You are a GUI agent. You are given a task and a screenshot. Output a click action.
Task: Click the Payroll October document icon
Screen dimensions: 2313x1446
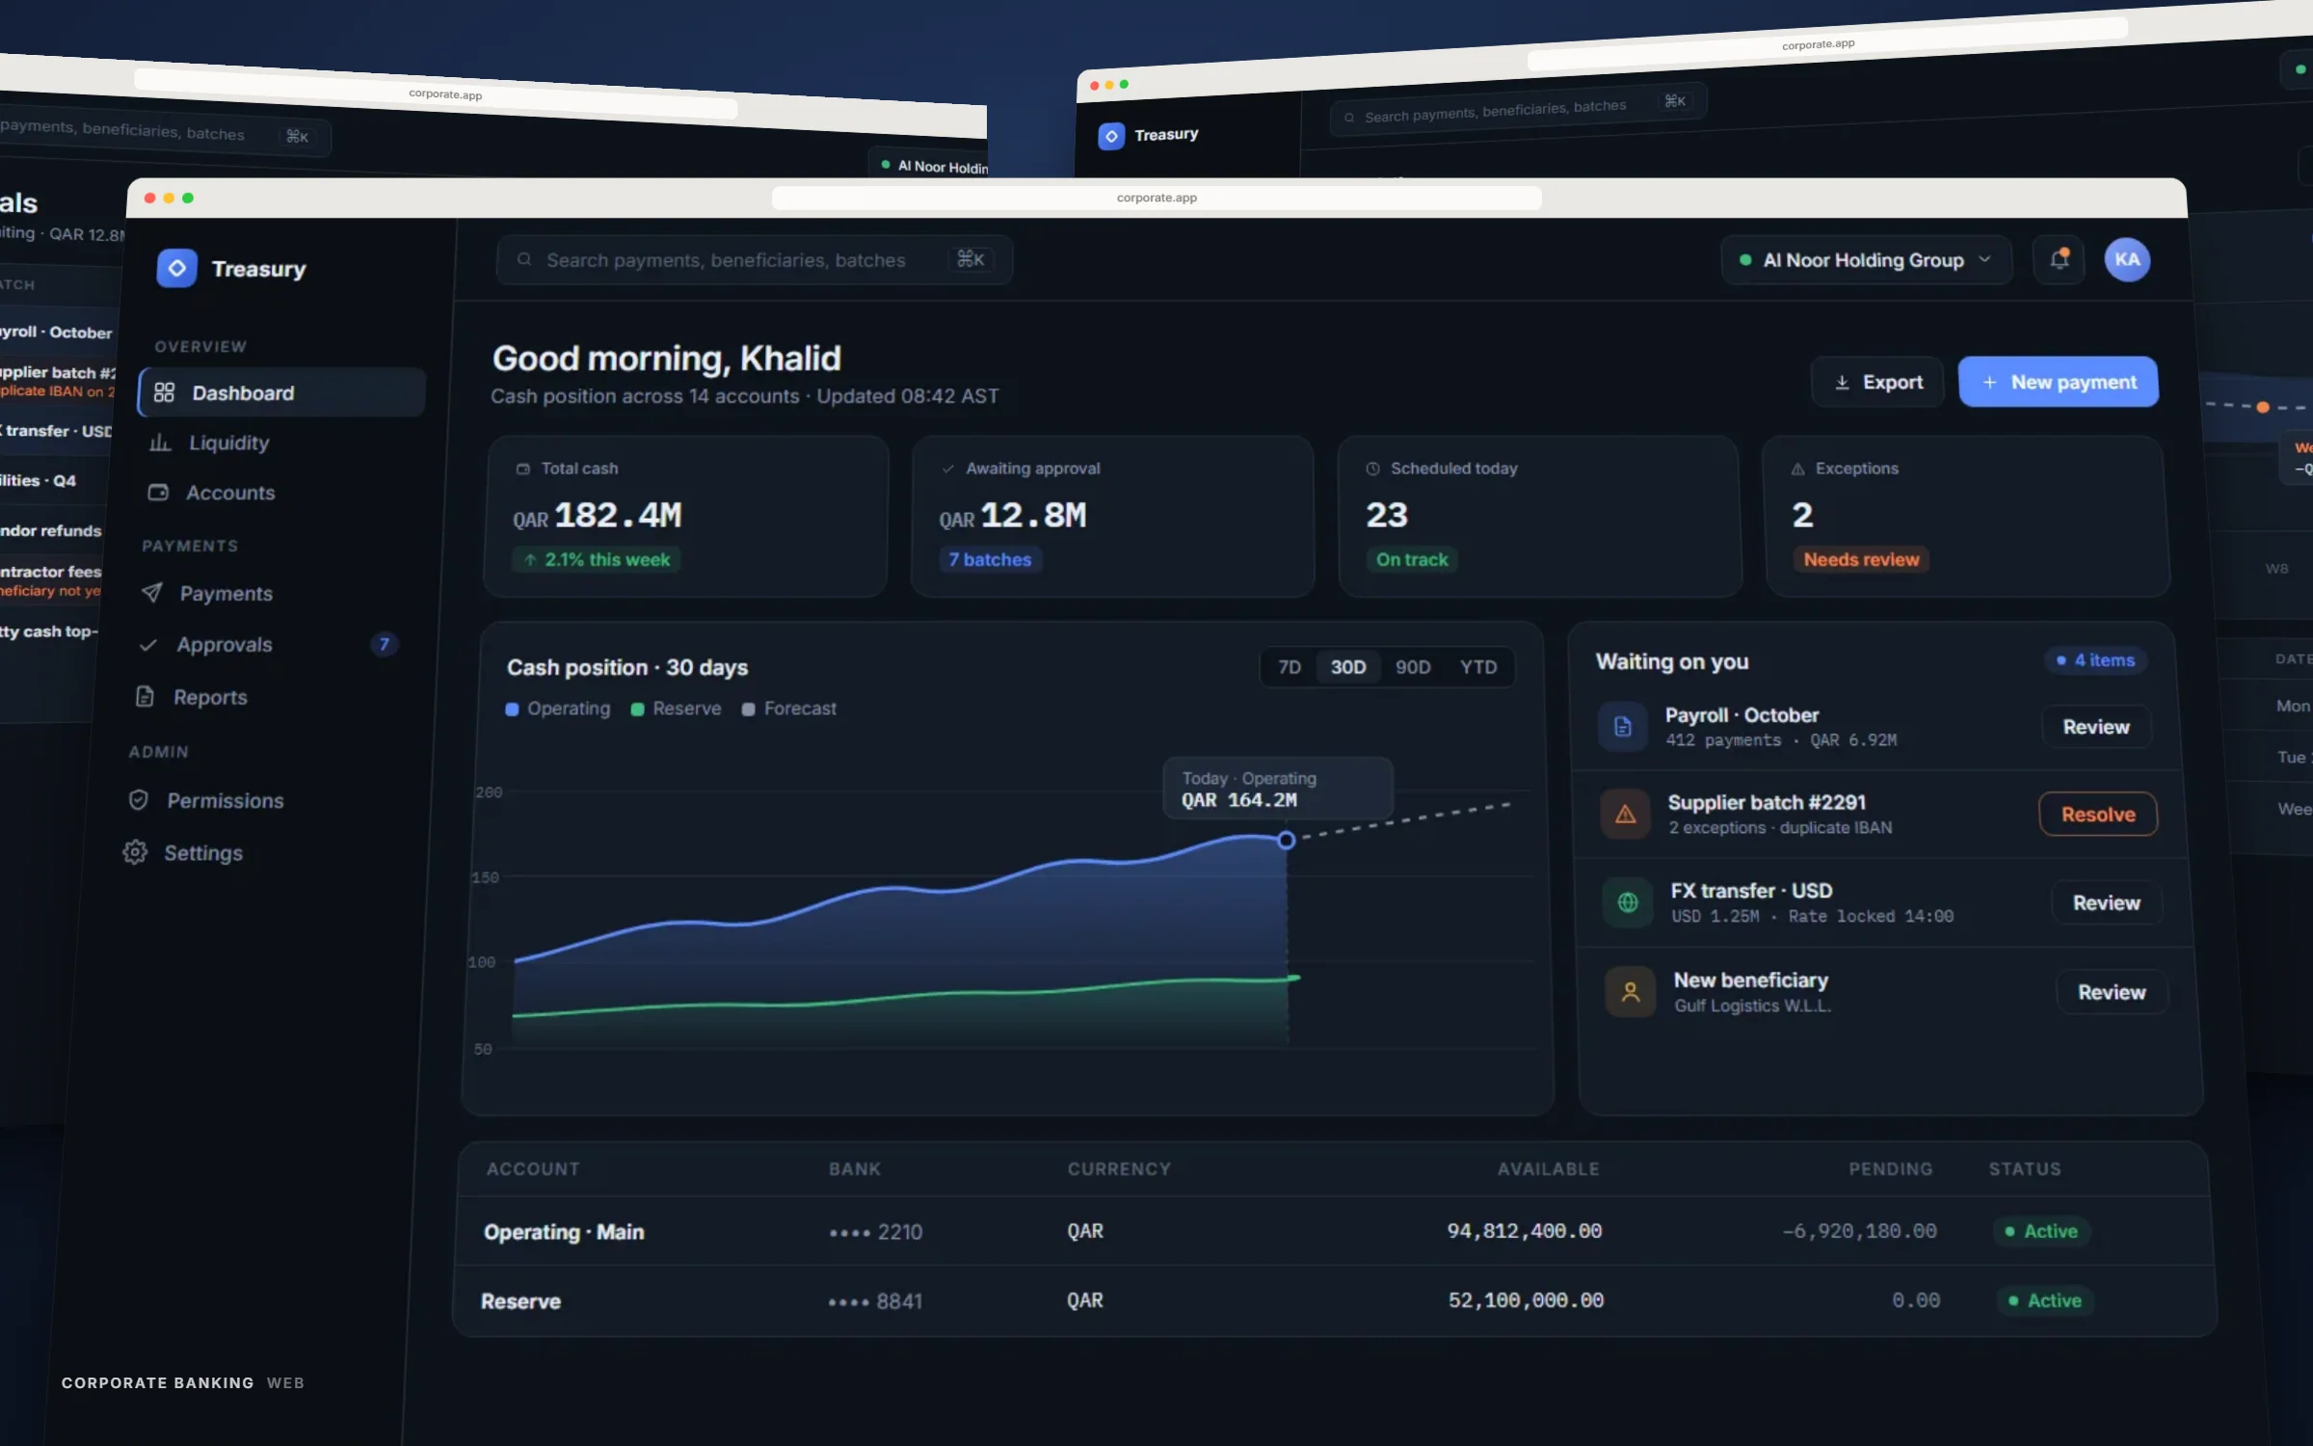point(1623,726)
